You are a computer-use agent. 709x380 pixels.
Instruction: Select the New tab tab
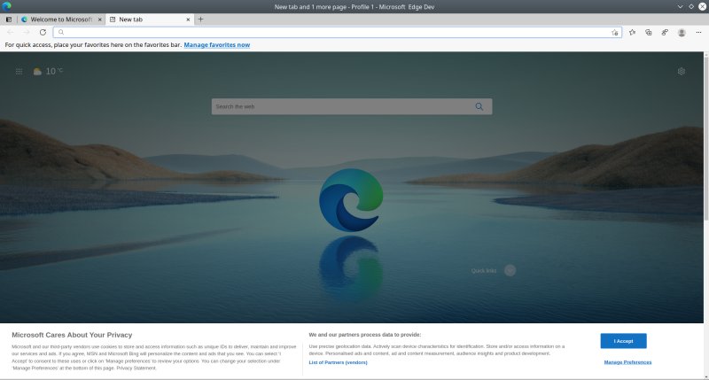tap(150, 19)
